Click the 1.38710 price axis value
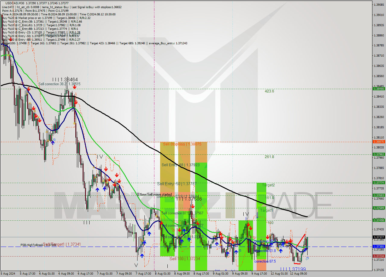This screenshot has height=277, width=386. point(379,56)
